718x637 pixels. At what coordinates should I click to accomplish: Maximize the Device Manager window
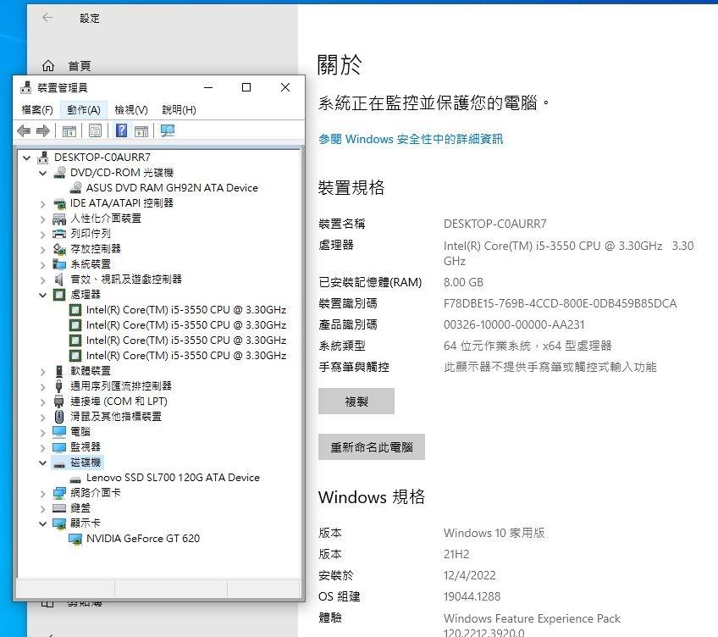pyautogui.click(x=246, y=87)
